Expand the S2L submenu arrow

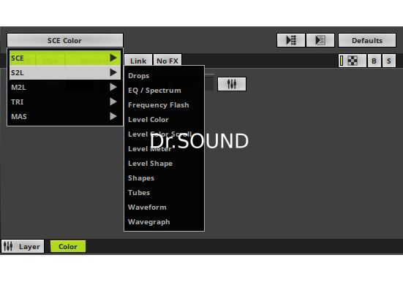(113, 72)
